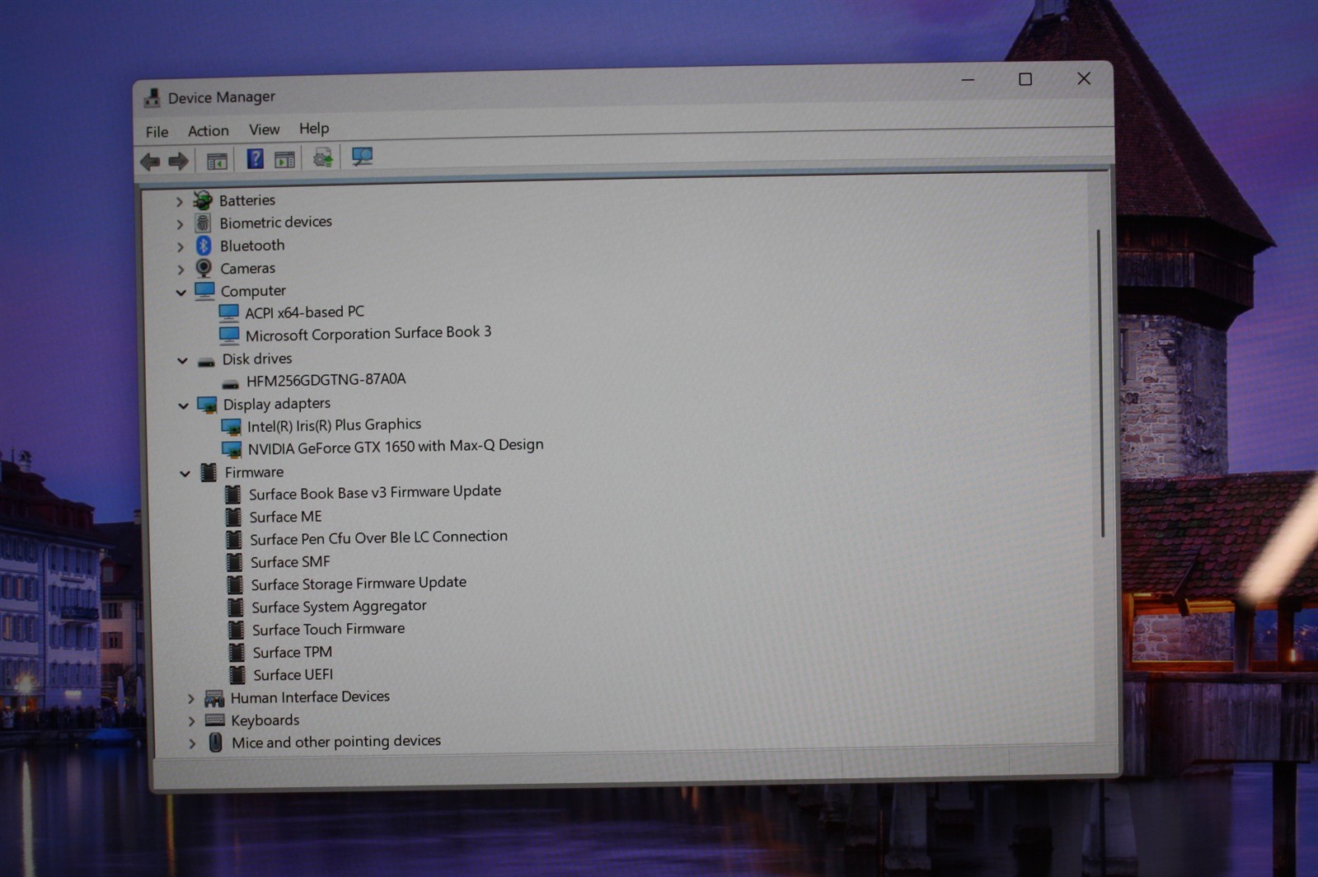
Task: Click the Human Interface Devices icon
Action: point(214,699)
